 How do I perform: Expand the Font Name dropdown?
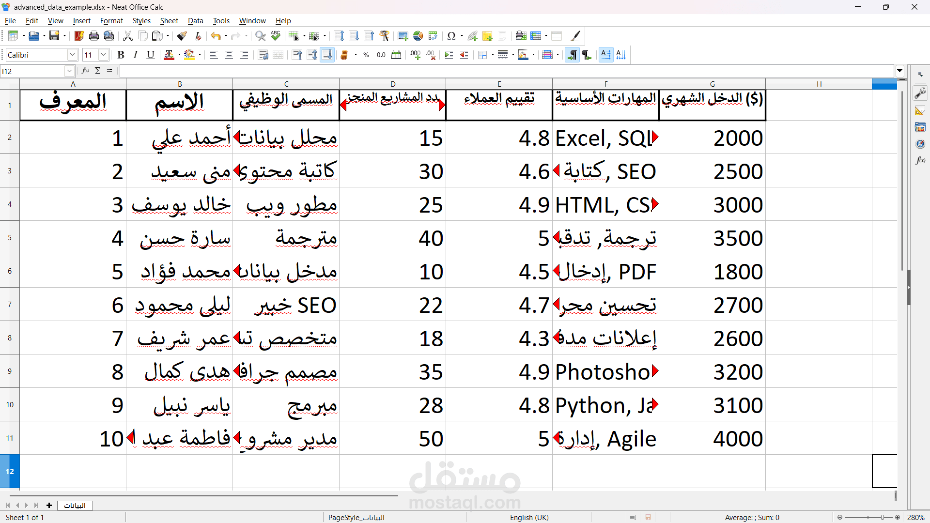point(72,55)
